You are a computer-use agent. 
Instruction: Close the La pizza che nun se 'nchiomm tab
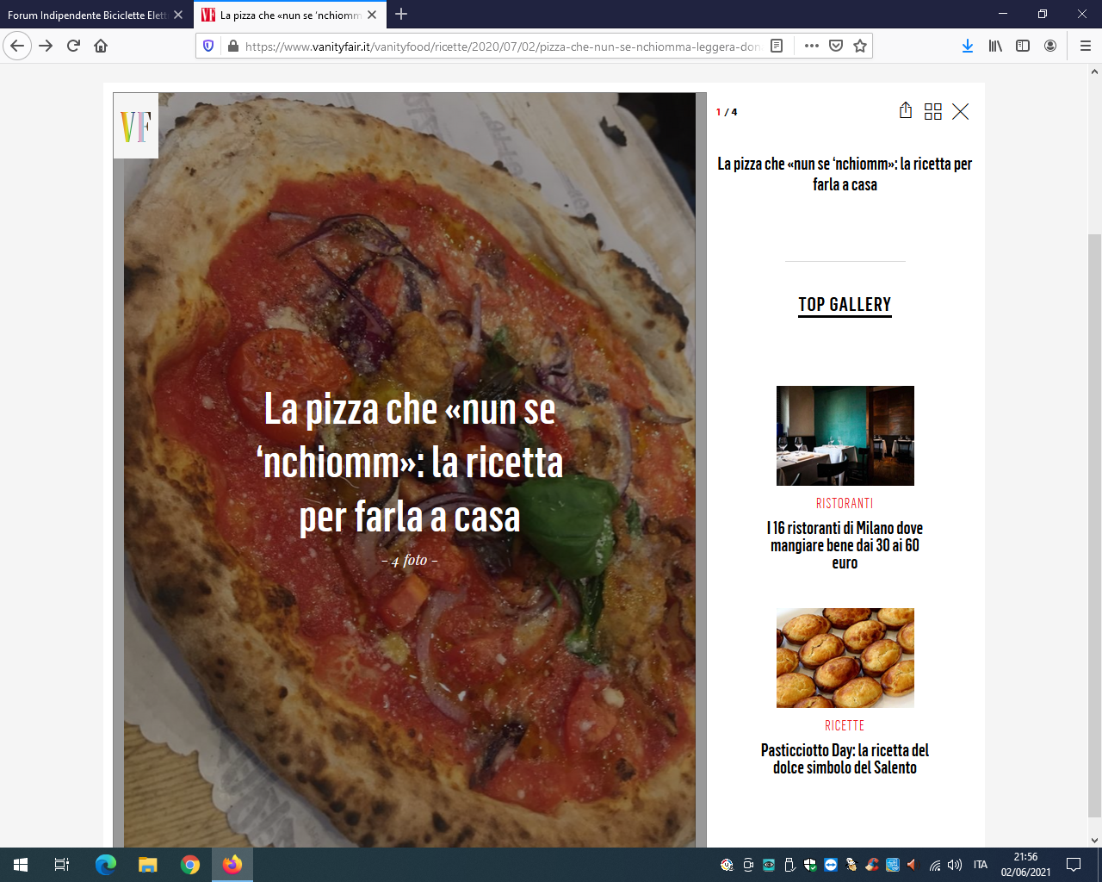372,15
